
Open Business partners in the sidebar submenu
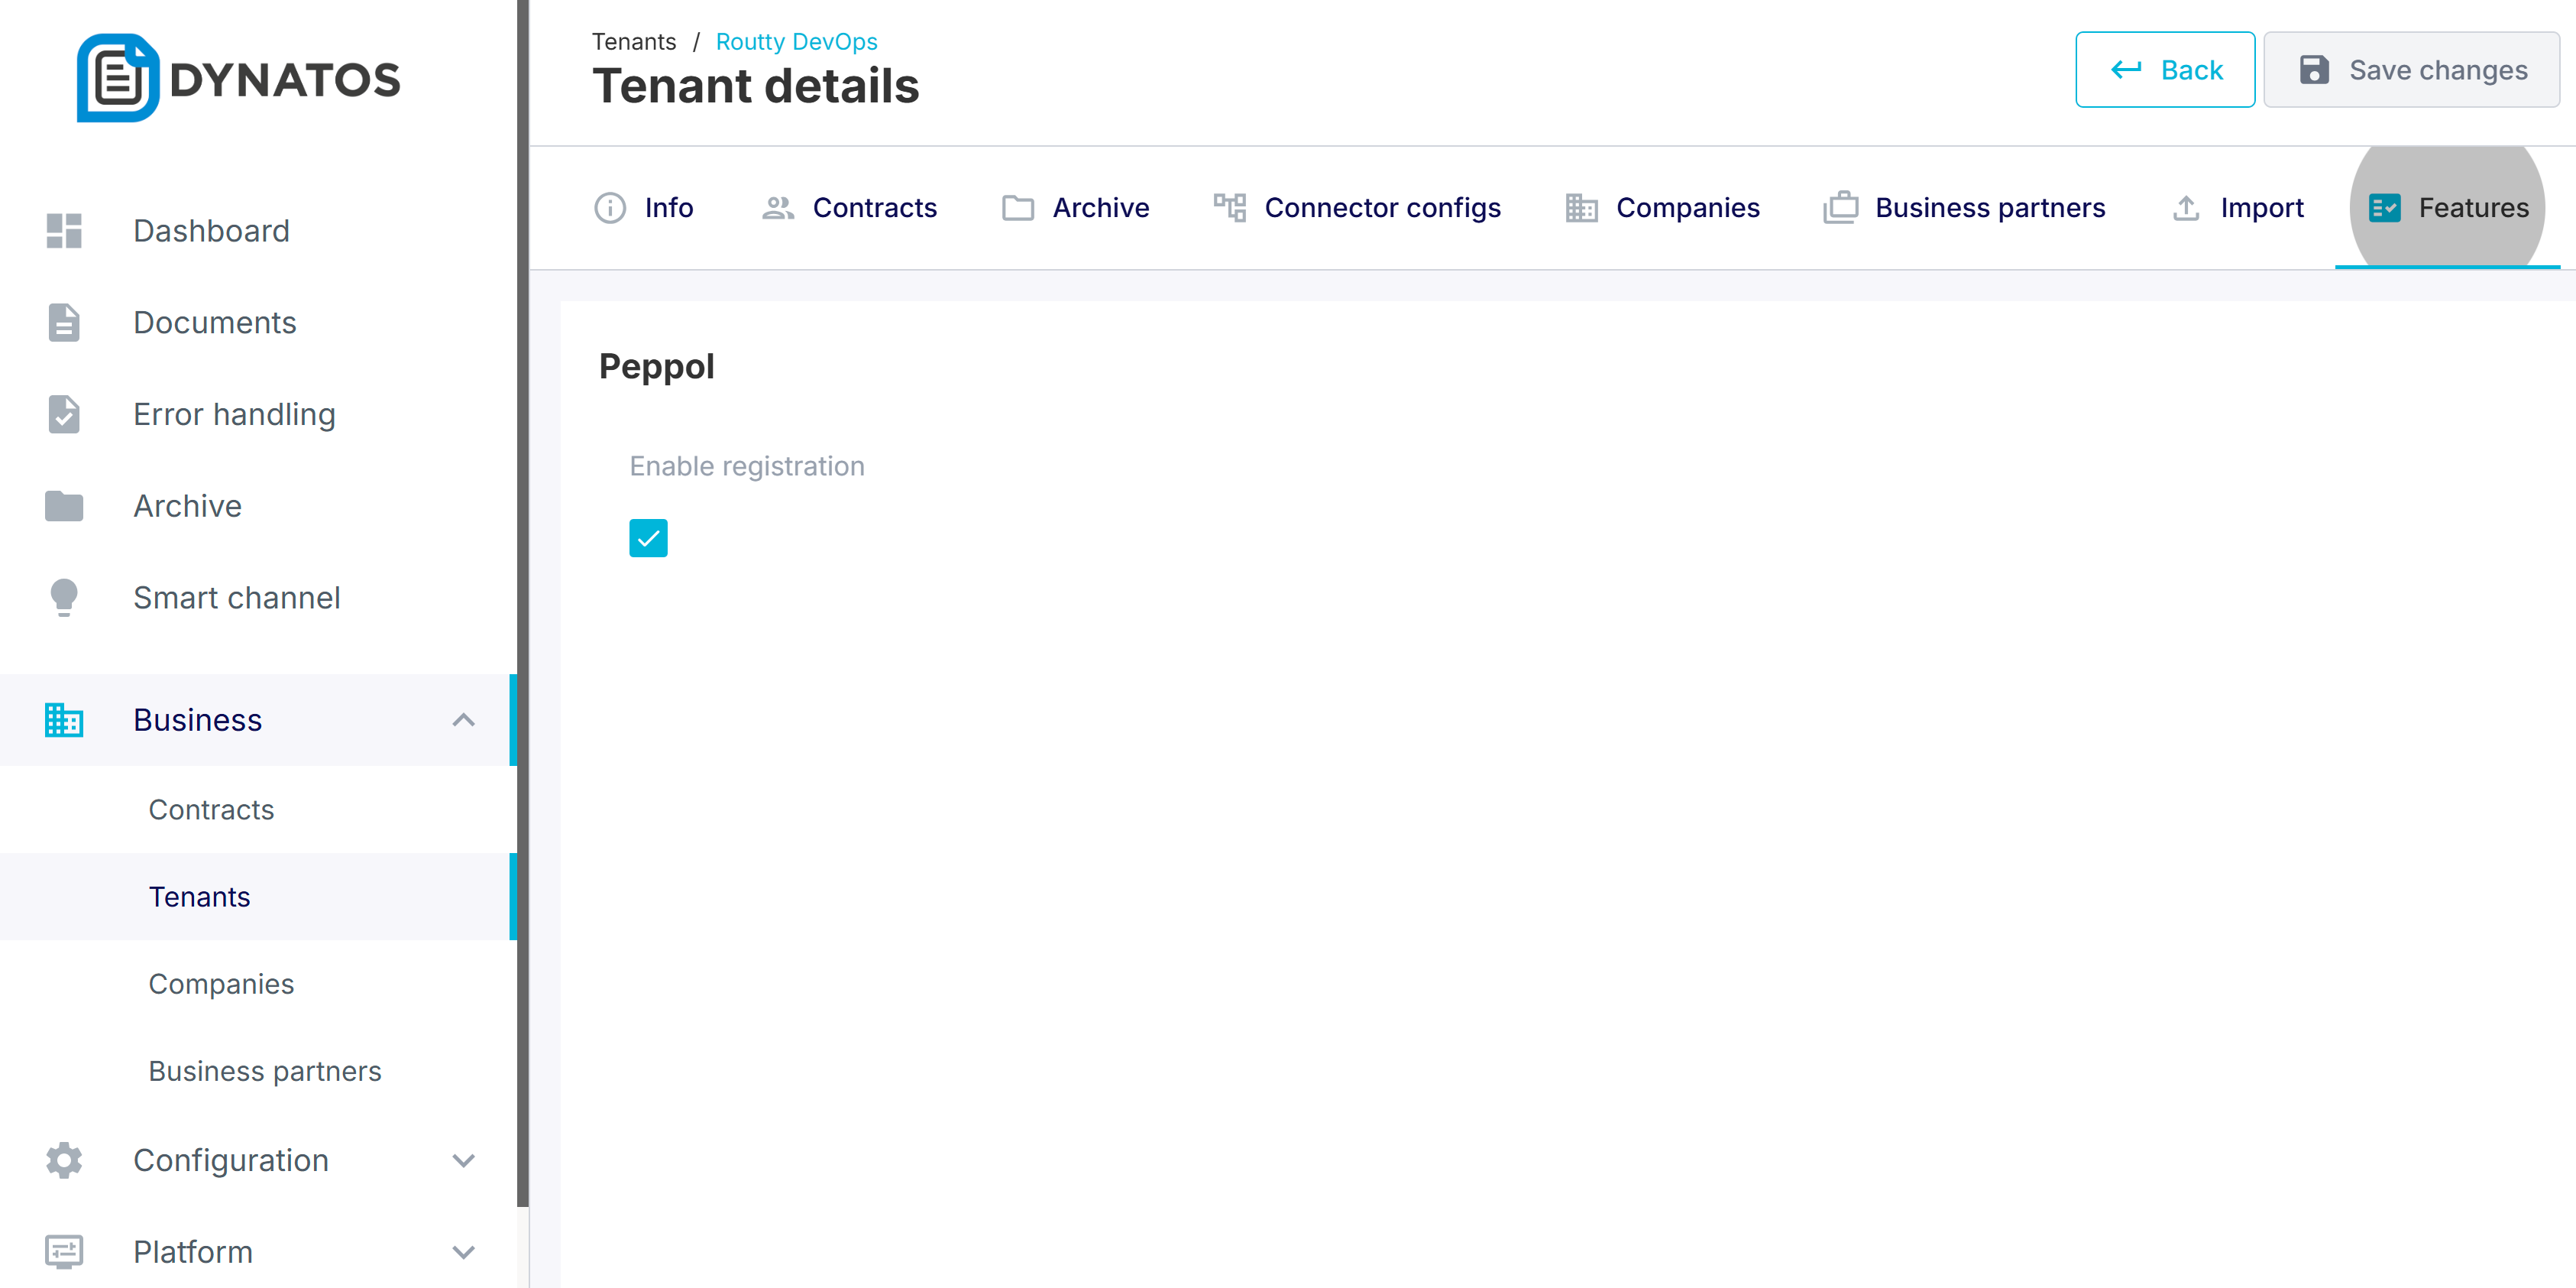pyautogui.click(x=265, y=1071)
